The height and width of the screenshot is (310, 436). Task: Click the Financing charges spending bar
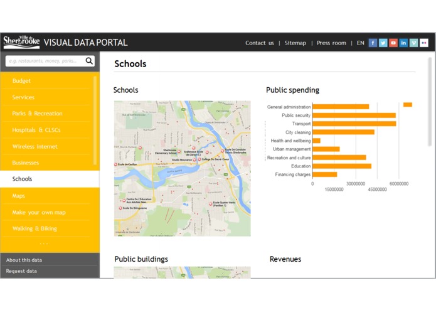[x=325, y=174]
